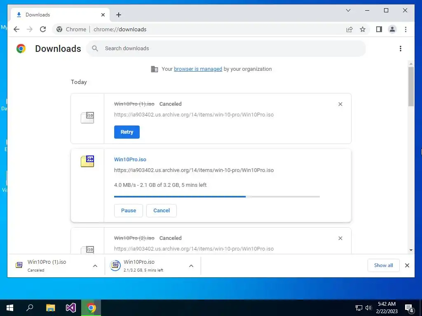Close the bottom download shelf
The width and height of the screenshot is (422, 316).
pos(407,265)
